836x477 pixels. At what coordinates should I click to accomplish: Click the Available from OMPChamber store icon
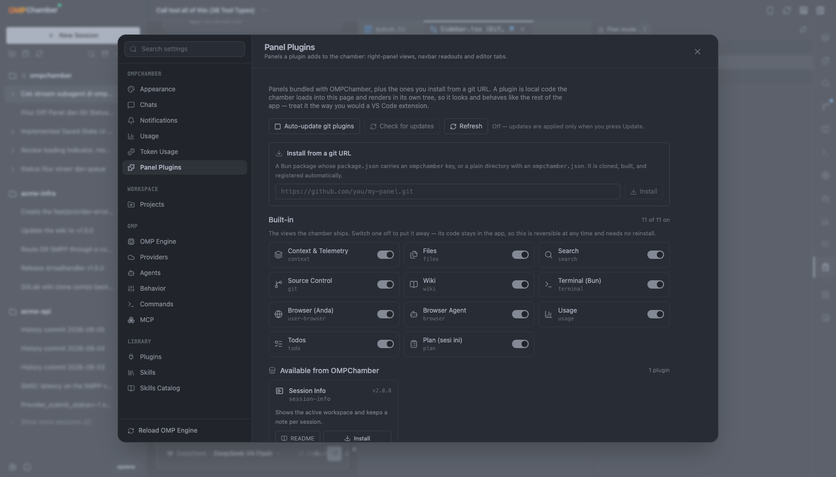[272, 371]
